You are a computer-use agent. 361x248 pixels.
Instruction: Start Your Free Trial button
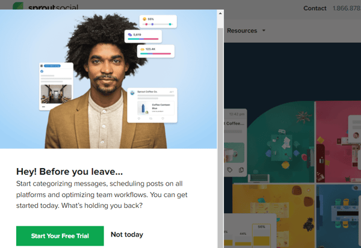pos(60,236)
